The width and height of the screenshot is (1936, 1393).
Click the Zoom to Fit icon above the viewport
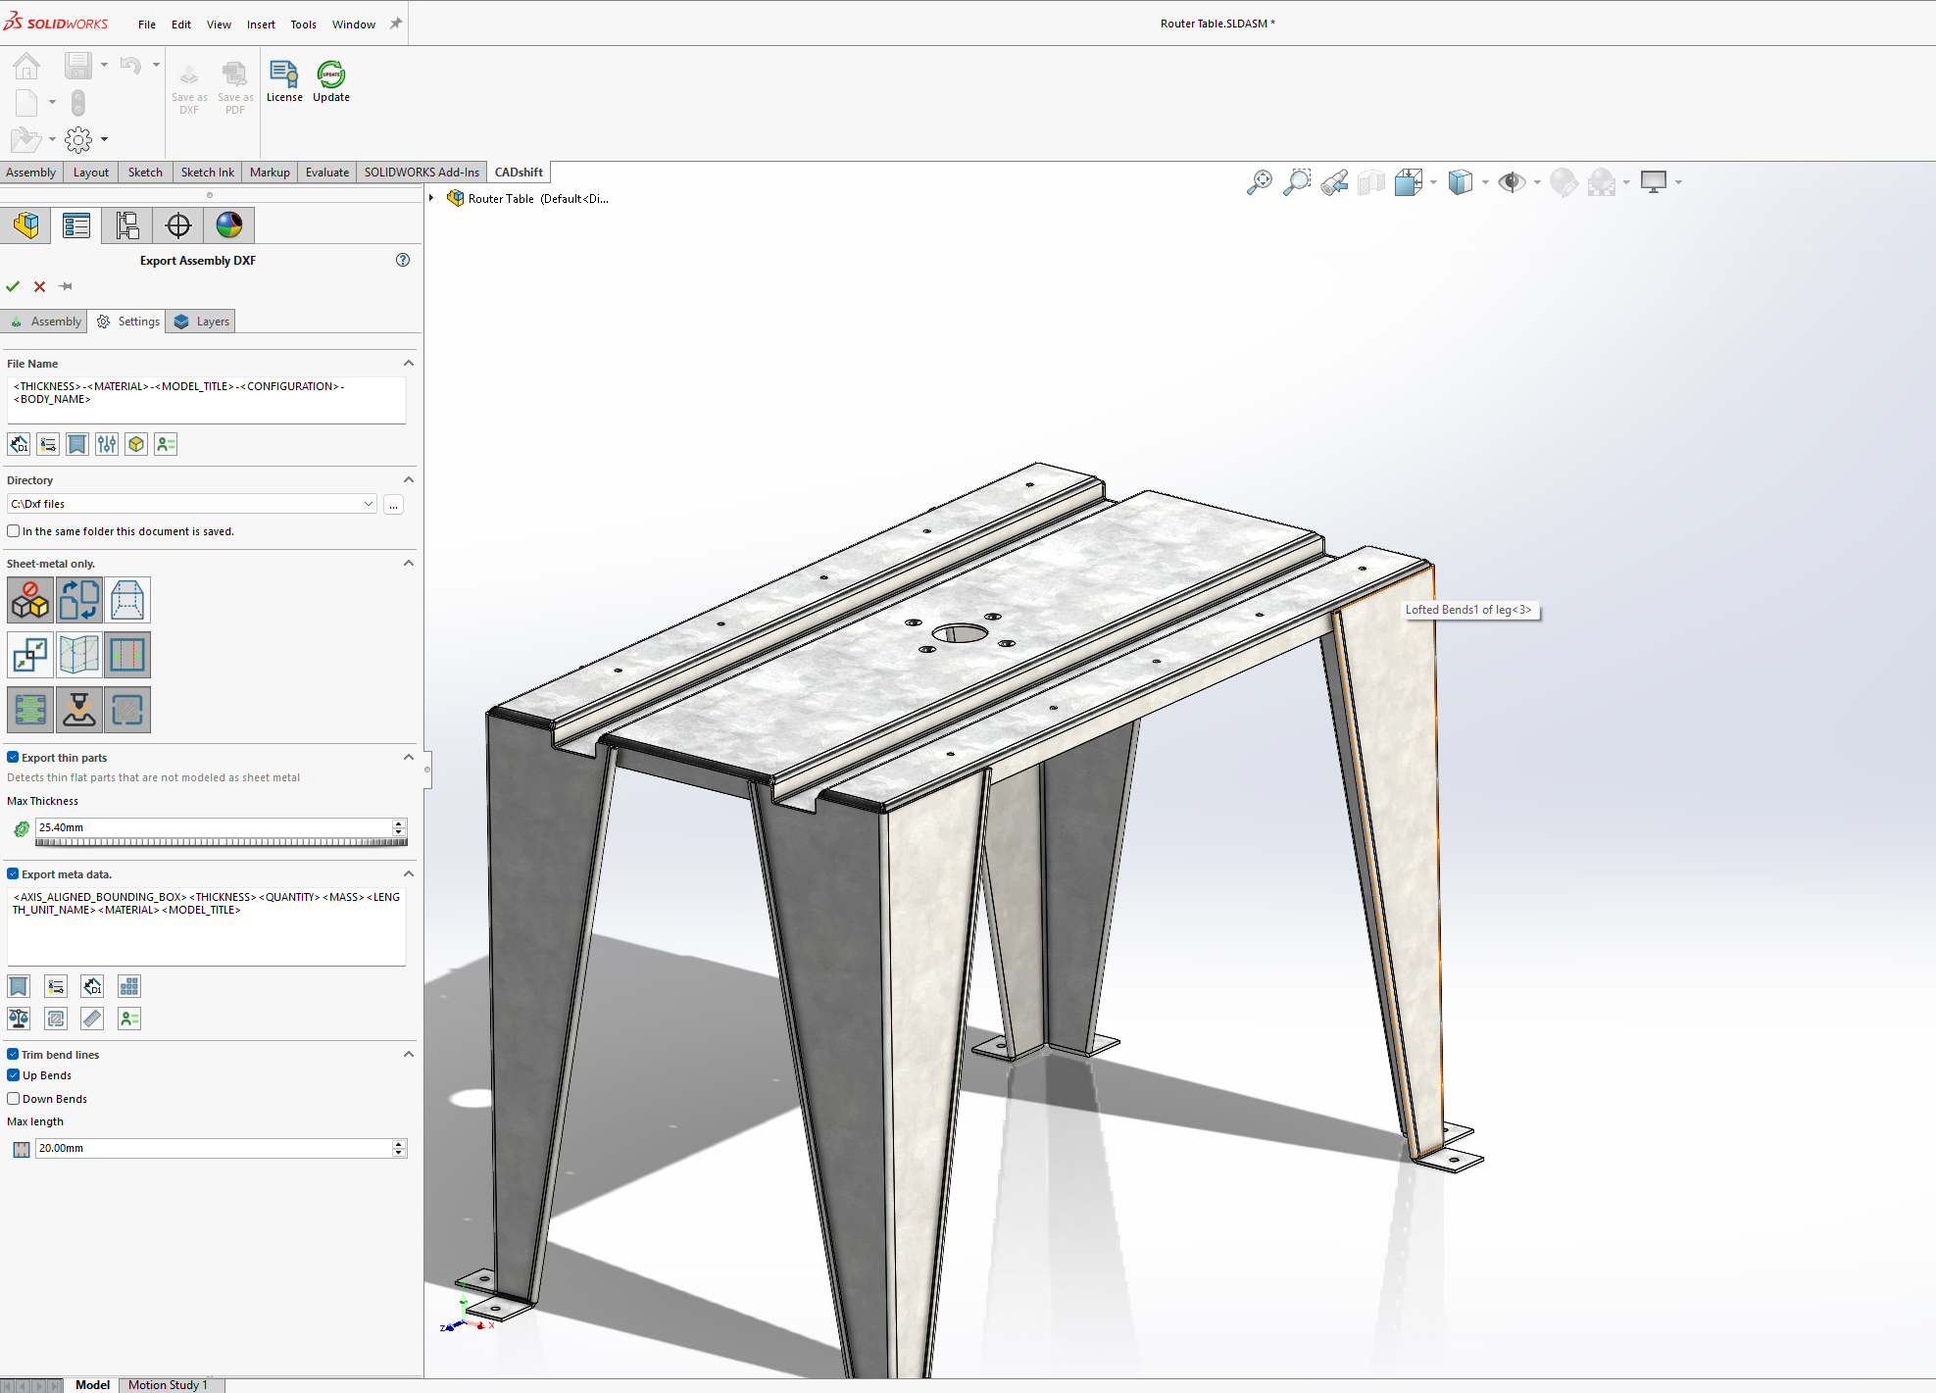(1260, 182)
